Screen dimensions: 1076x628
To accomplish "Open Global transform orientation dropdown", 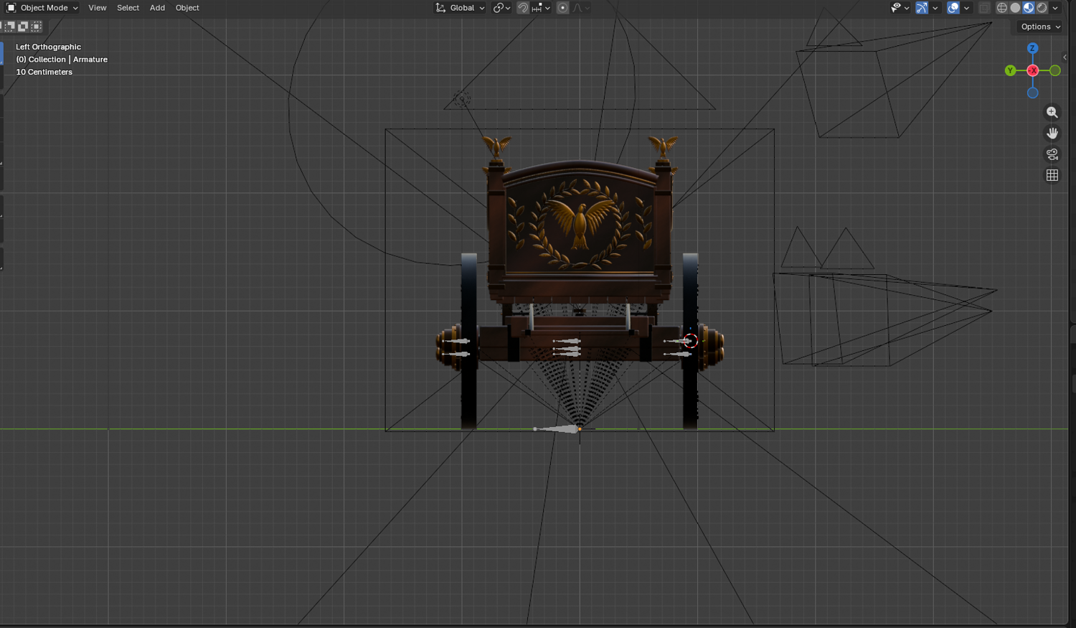I will point(460,8).
